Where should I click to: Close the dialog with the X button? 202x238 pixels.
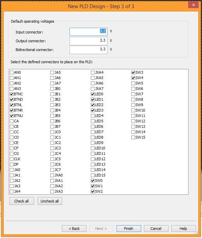(193, 5)
